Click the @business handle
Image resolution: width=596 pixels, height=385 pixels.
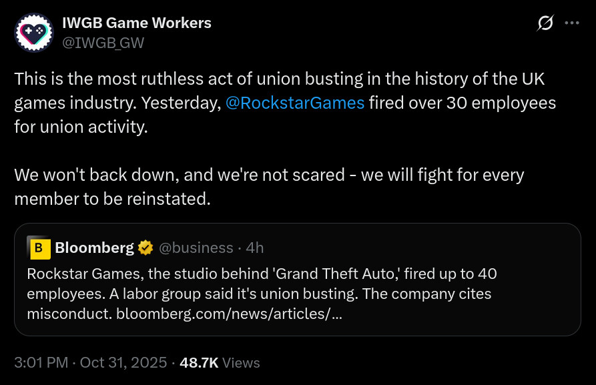[x=196, y=248]
